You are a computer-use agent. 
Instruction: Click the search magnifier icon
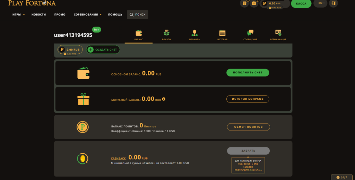pos(131,15)
